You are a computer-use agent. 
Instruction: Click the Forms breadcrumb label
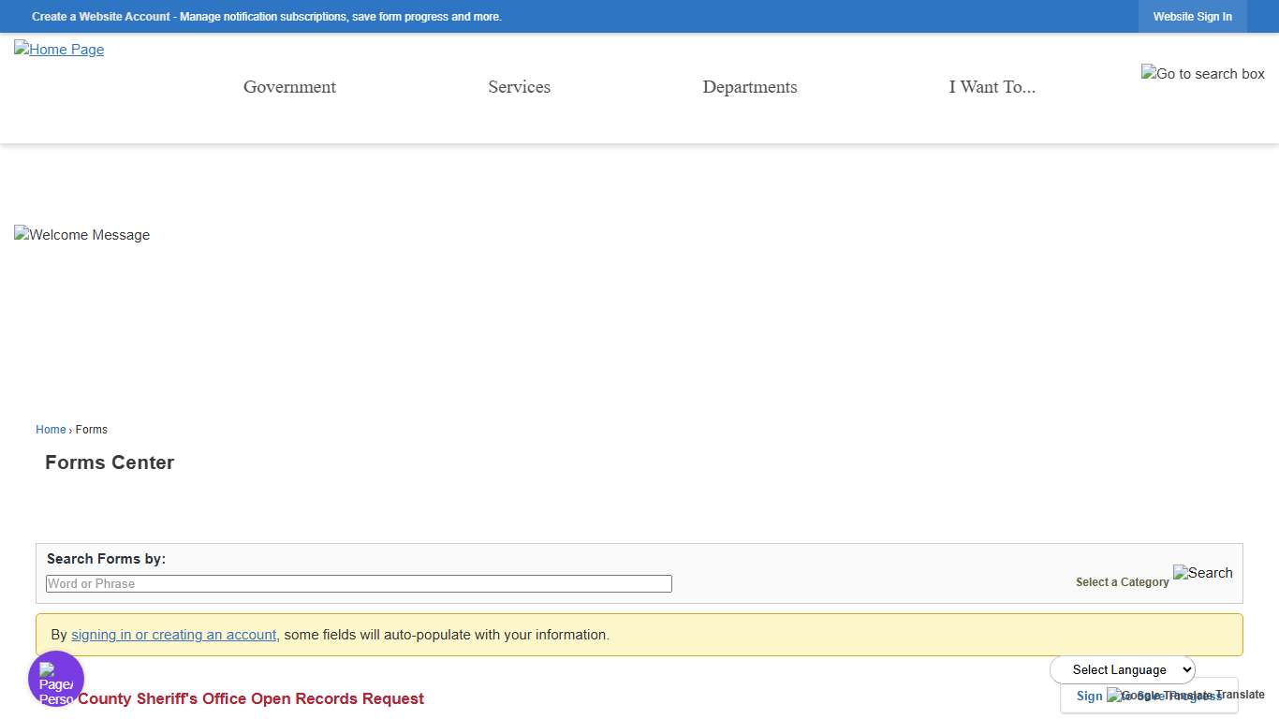[x=91, y=429]
